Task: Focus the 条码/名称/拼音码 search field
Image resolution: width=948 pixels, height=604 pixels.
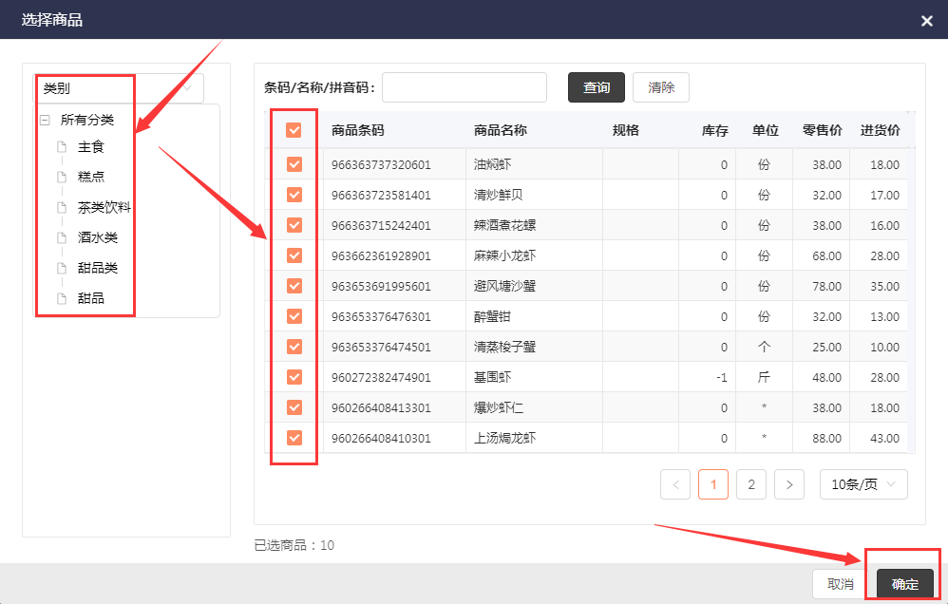Action: click(x=464, y=87)
